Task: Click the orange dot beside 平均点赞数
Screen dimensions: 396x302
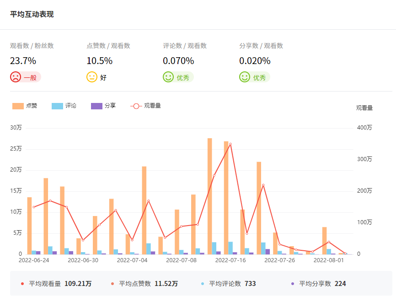Action: [x=112, y=284]
